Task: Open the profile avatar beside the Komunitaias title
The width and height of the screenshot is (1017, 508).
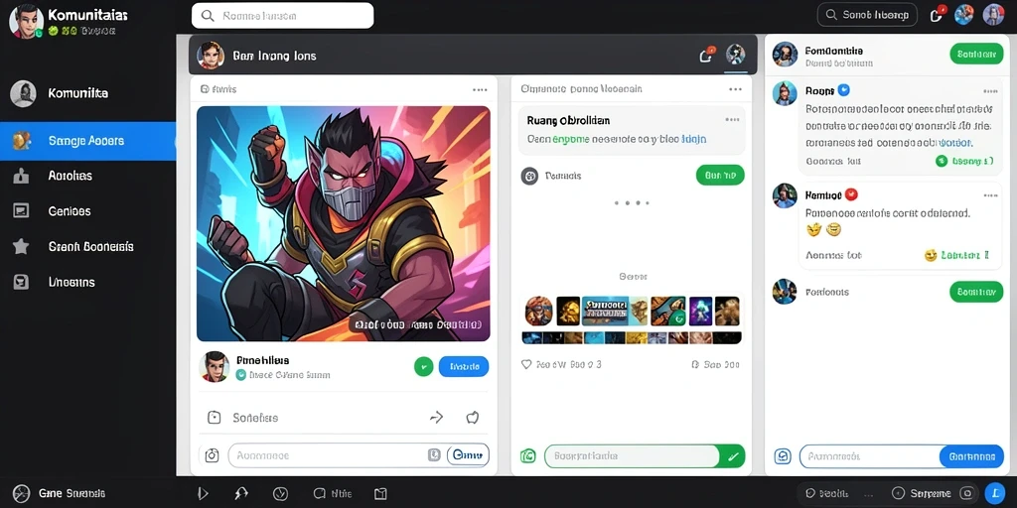Action: [x=26, y=21]
